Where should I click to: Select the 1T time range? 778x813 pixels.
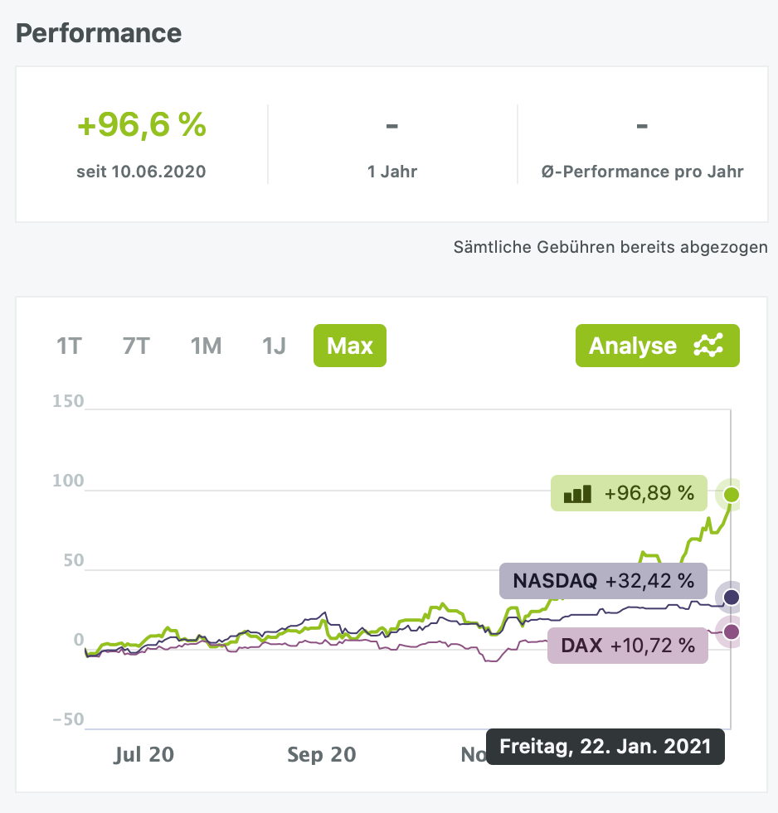pos(69,346)
